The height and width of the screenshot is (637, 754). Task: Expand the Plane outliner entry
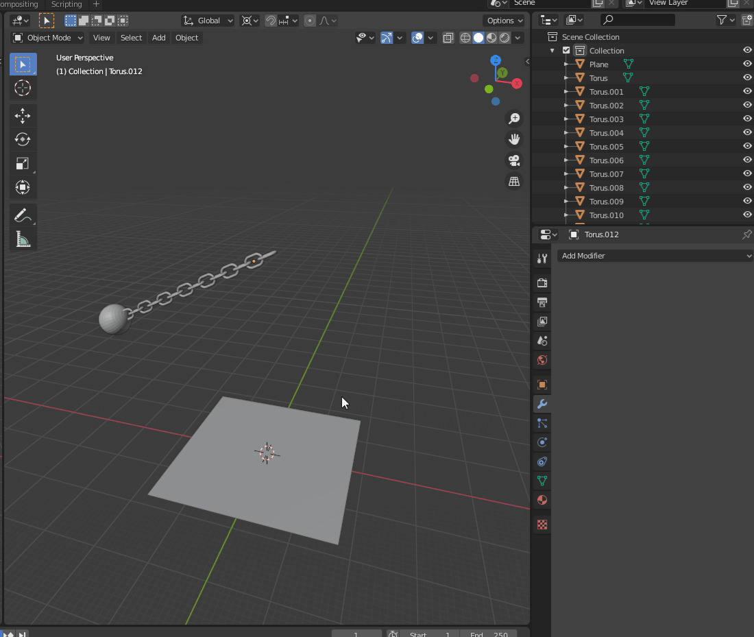tap(566, 64)
